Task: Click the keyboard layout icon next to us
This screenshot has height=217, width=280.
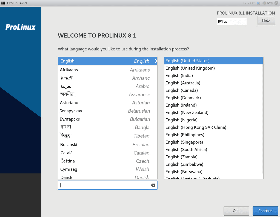Action: pos(220,22)
